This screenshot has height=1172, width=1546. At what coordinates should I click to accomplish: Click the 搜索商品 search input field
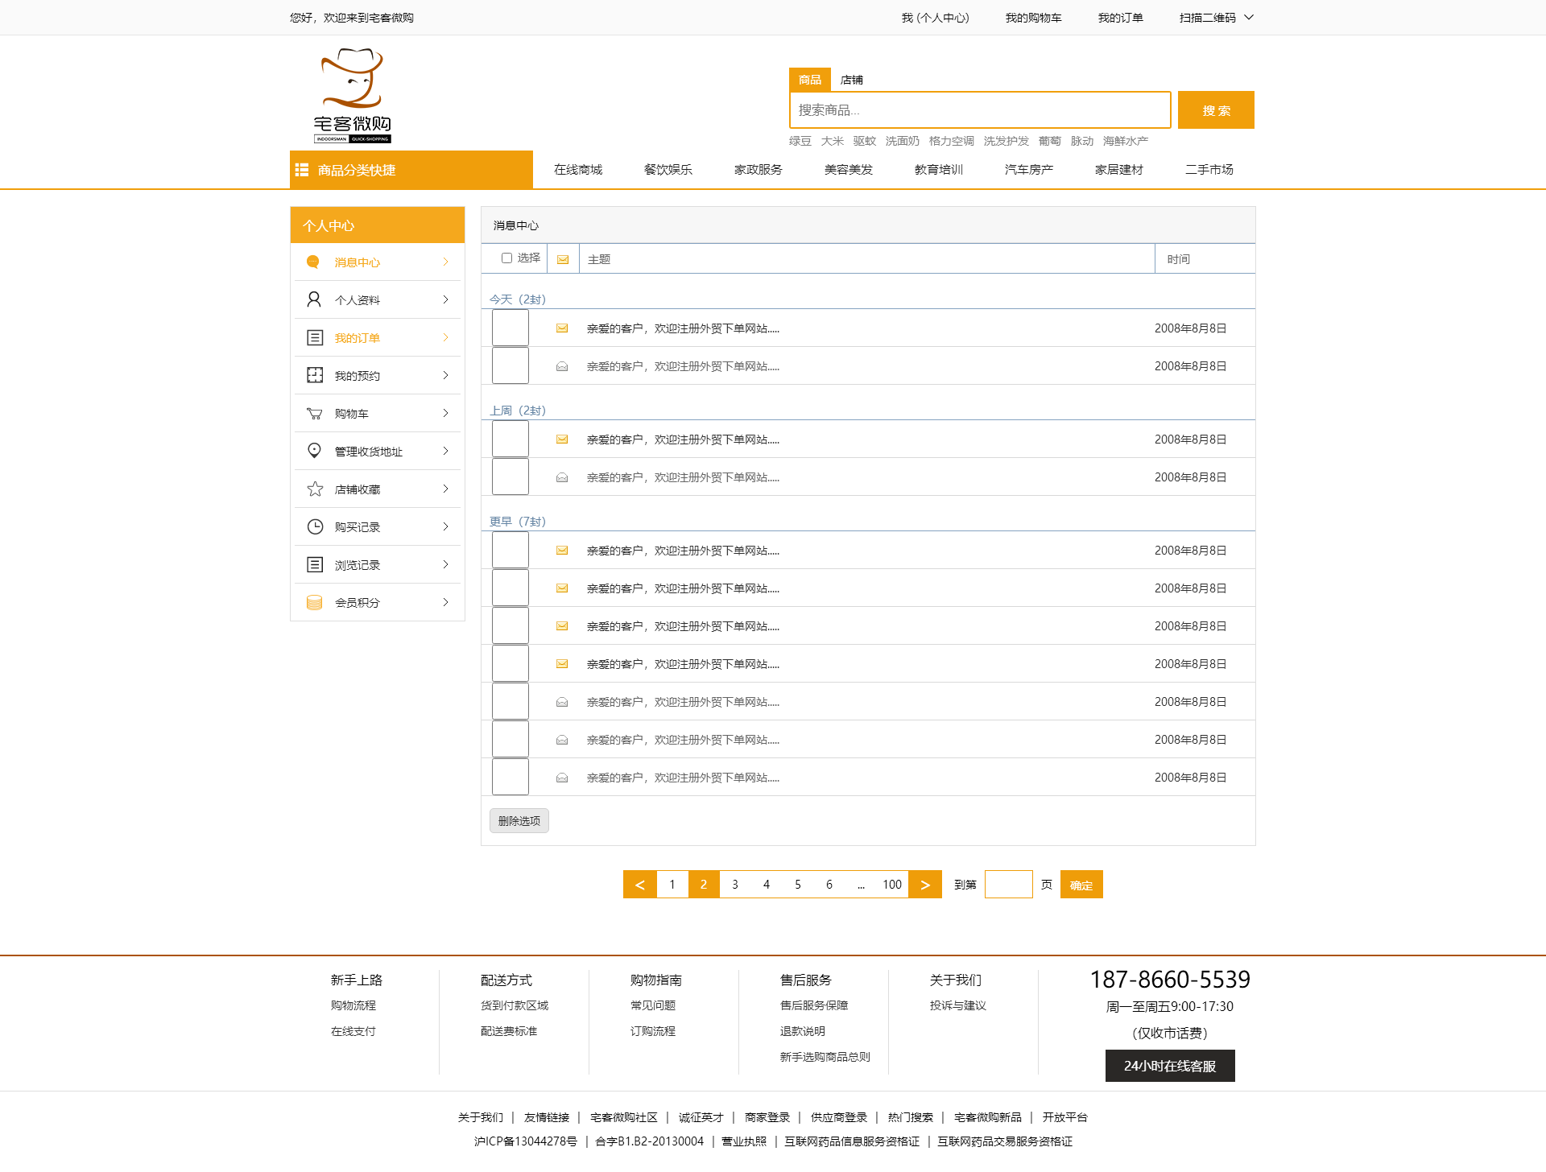[979, 110]
